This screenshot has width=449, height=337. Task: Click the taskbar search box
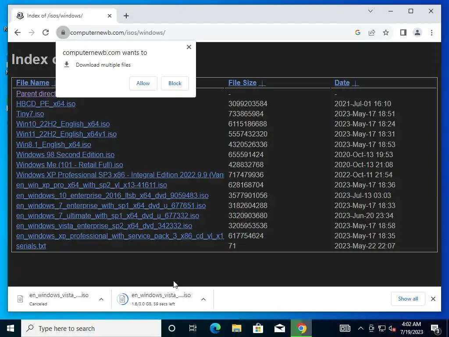(x=91, y=328)
